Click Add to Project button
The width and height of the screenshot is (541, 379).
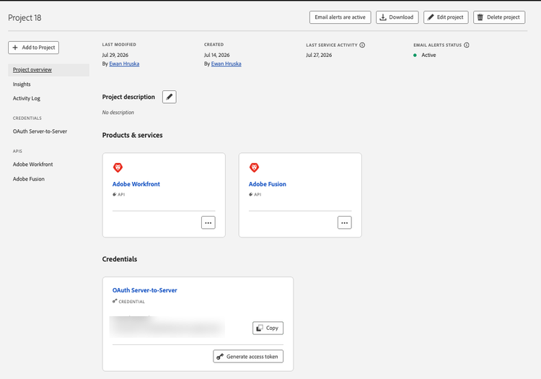point(33,48)
